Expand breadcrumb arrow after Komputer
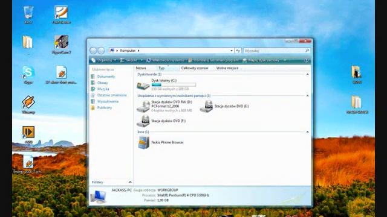This screenshot has width=387, height=217. point(138,51)
